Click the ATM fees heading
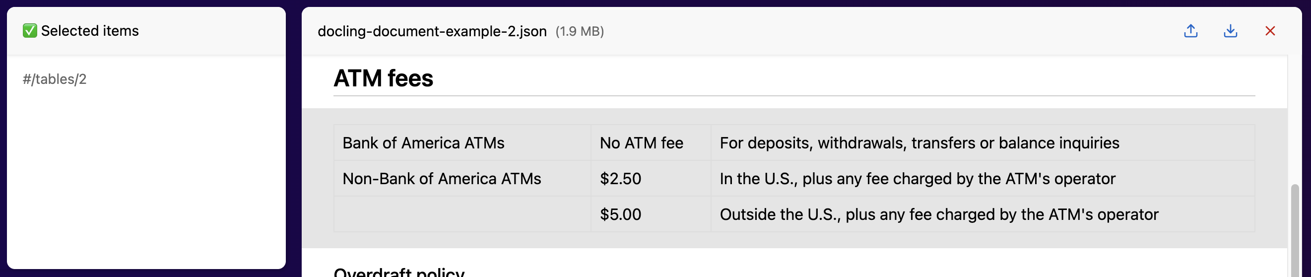1311x277 pixels. (x=383, y=78)
